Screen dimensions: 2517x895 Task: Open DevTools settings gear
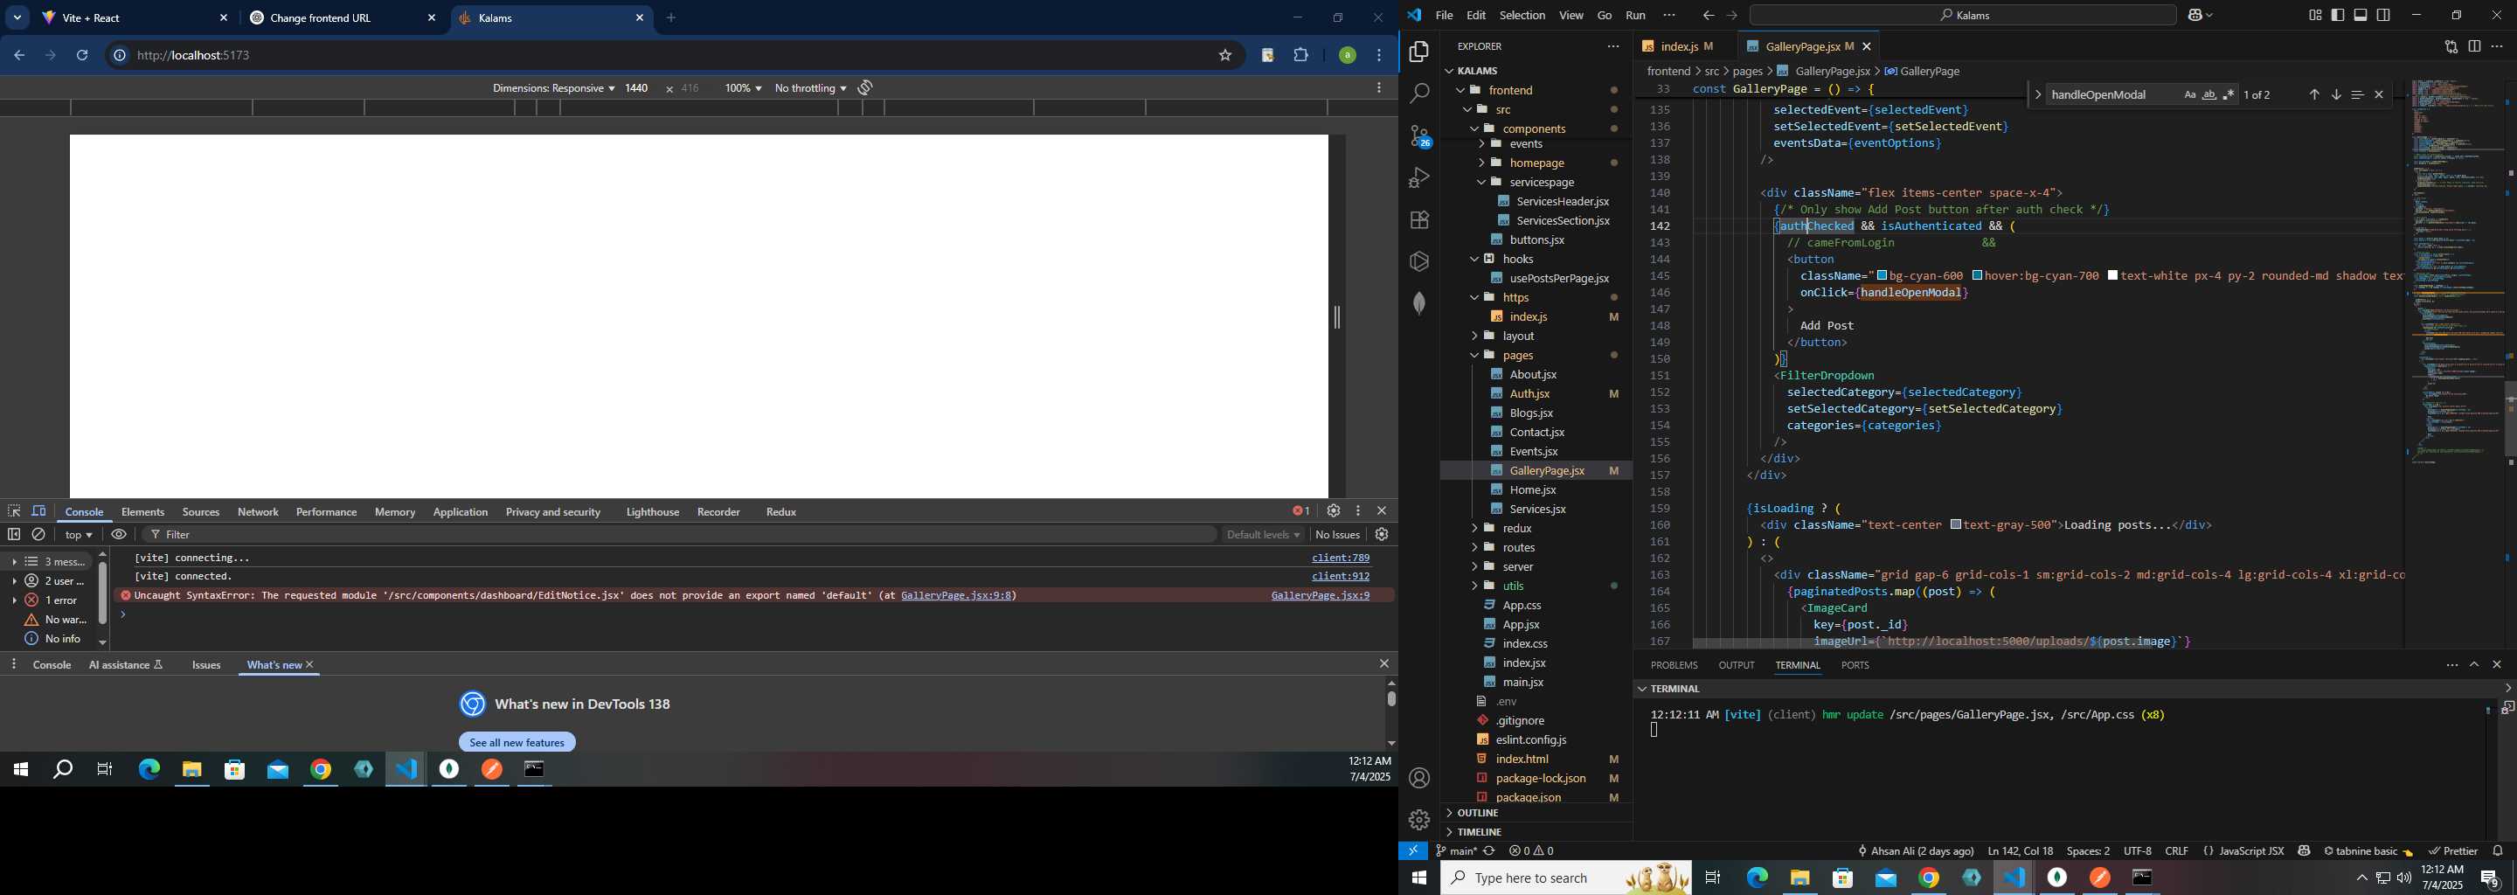click(1333, 512)
